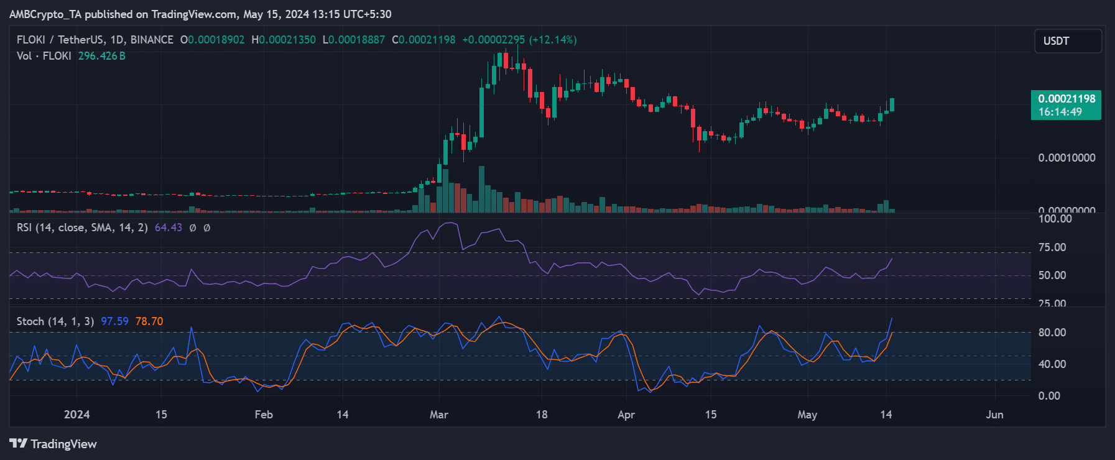
Task: Click the Stoch %K value 97.59
Action: click(x=114, y=321)
